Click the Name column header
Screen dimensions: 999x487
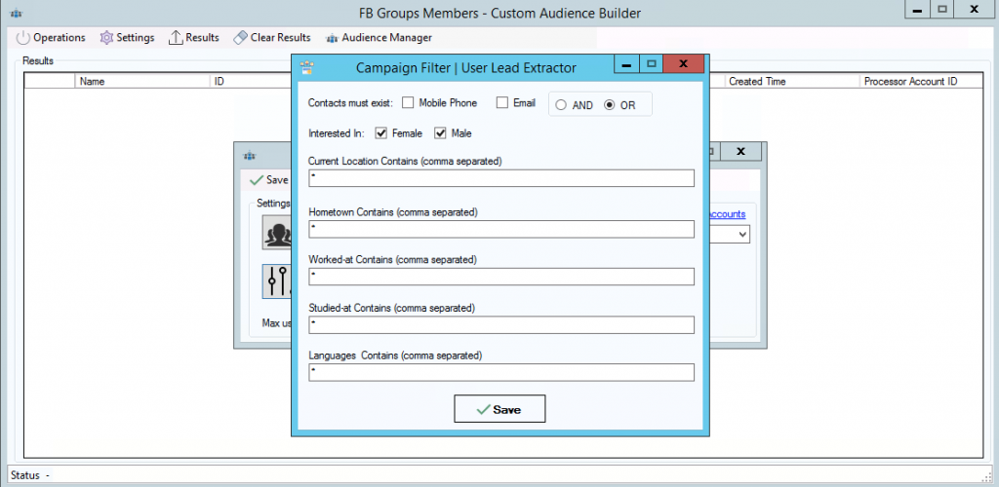click(x=142, y=82)
